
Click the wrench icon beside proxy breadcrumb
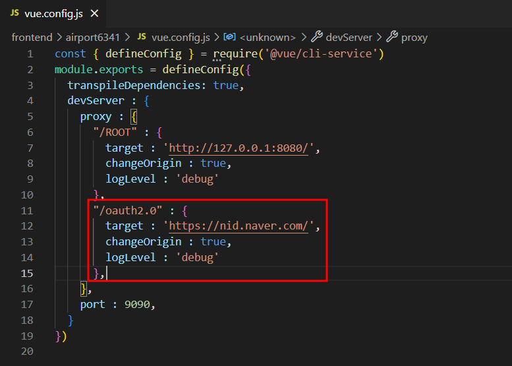[392, 37]
